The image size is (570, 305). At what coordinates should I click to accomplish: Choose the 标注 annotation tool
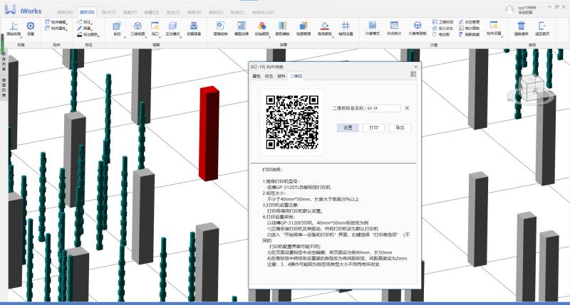(x=85, y=22)
